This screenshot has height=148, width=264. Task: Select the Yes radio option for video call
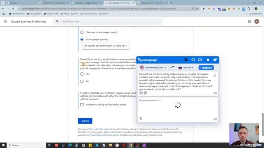coord(82,74)
